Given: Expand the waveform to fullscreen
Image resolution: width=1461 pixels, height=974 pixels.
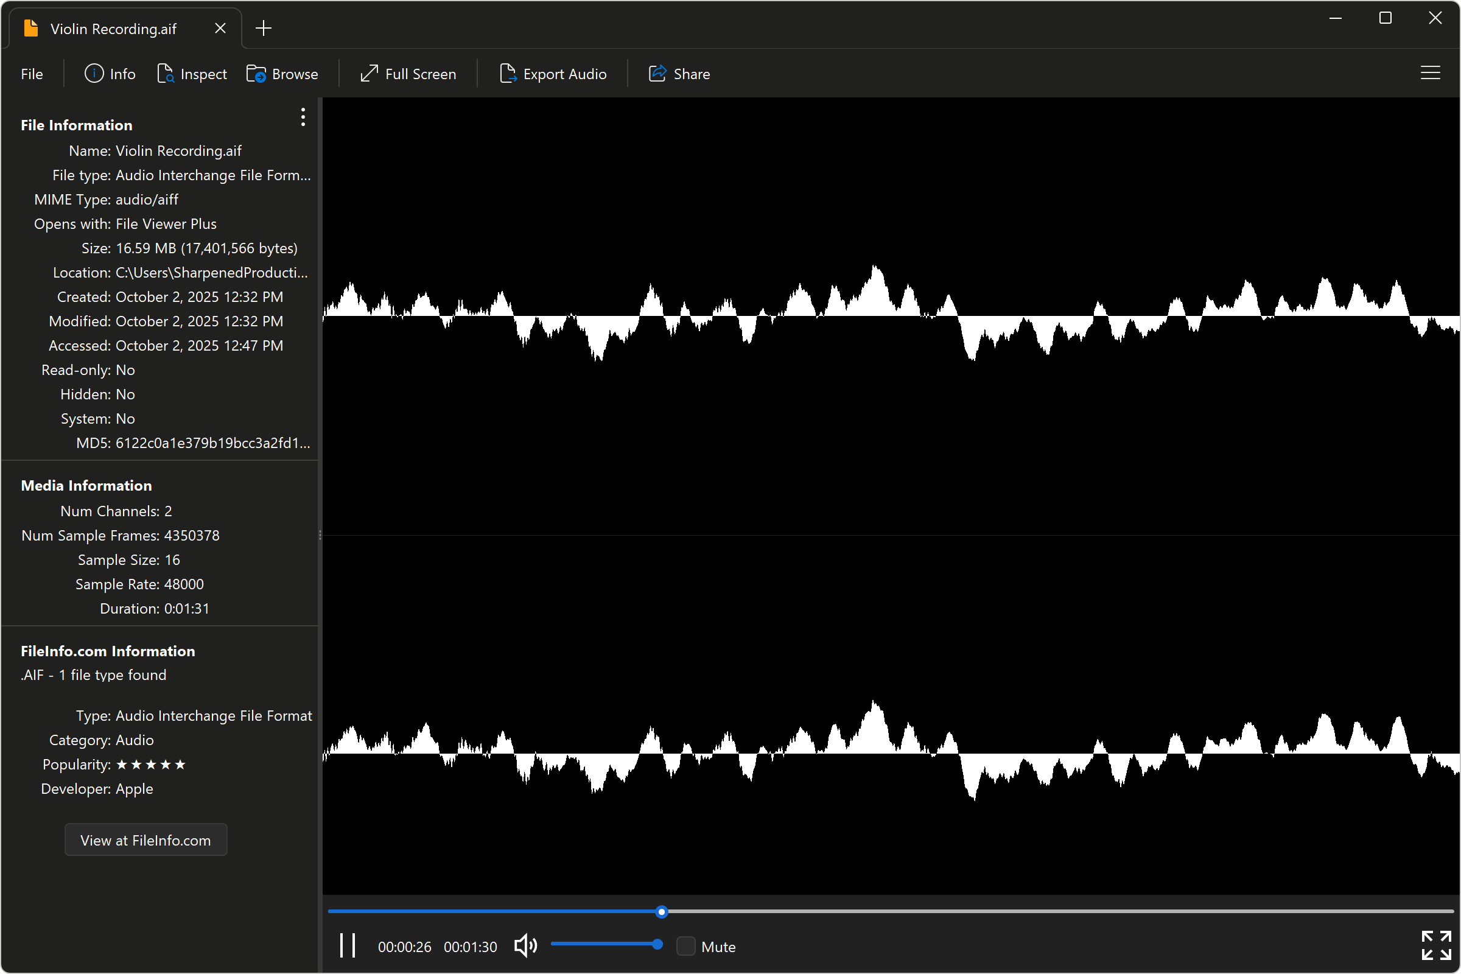Looking at the screenshot, I should 1437,945.
